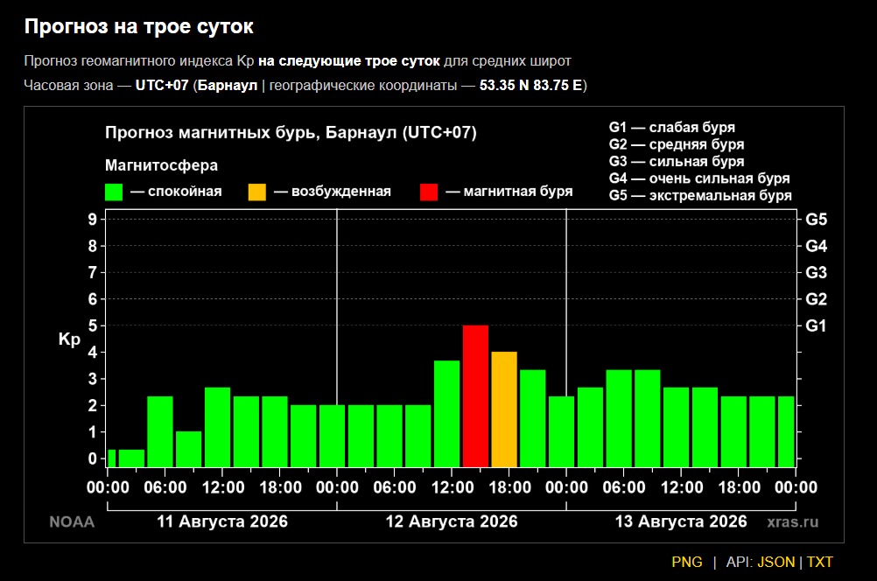Open the JSON API link
Viewport: 877px width, 581px height.
pos(775,562)
